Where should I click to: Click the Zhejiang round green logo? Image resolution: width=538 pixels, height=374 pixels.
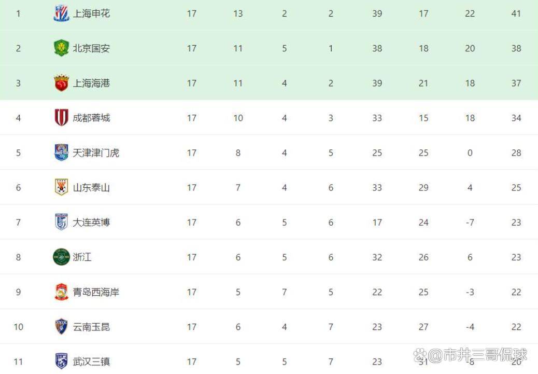(x=61, y=257)
